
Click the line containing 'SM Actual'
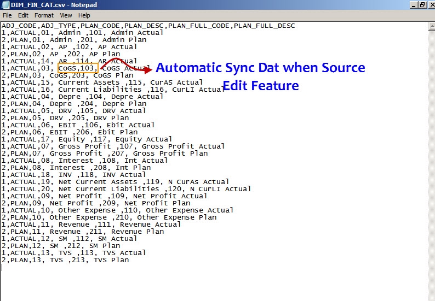pyautogui.click(x=70, y=239)
